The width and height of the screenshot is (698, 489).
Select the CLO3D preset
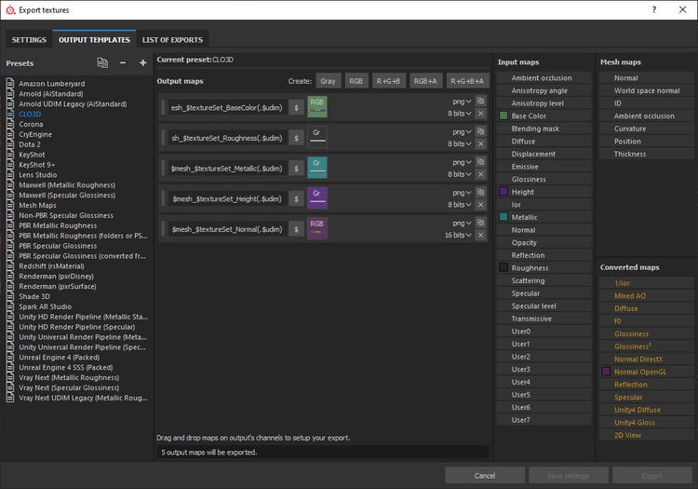coord(30,114)
